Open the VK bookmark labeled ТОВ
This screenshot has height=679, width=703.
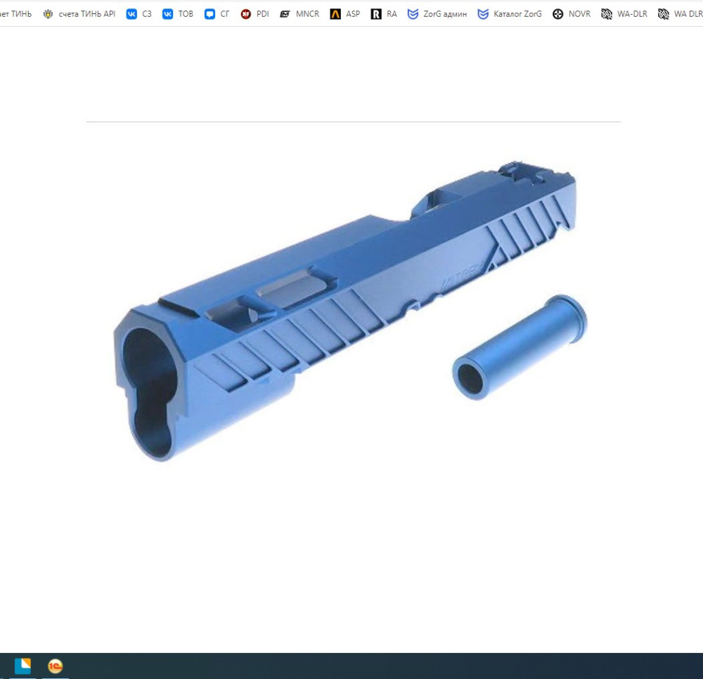click(x=178, y=14)
